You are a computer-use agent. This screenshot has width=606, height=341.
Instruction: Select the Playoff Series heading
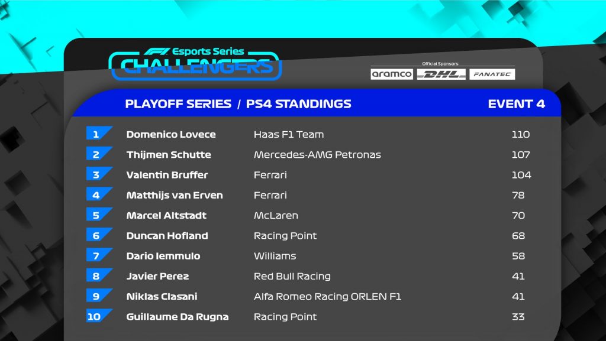click(178, 104)
